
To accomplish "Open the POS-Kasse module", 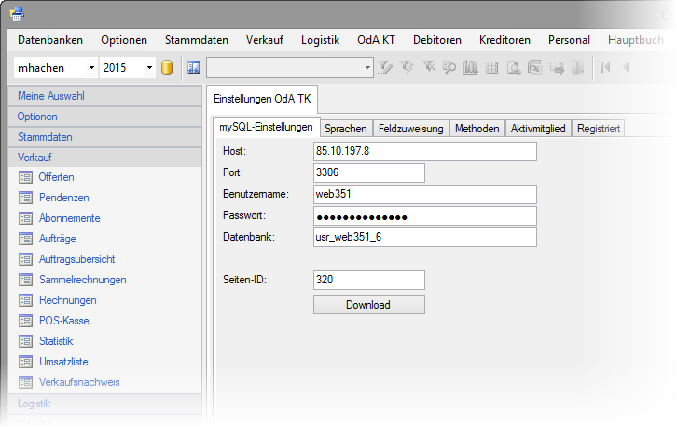I will 63,321.
